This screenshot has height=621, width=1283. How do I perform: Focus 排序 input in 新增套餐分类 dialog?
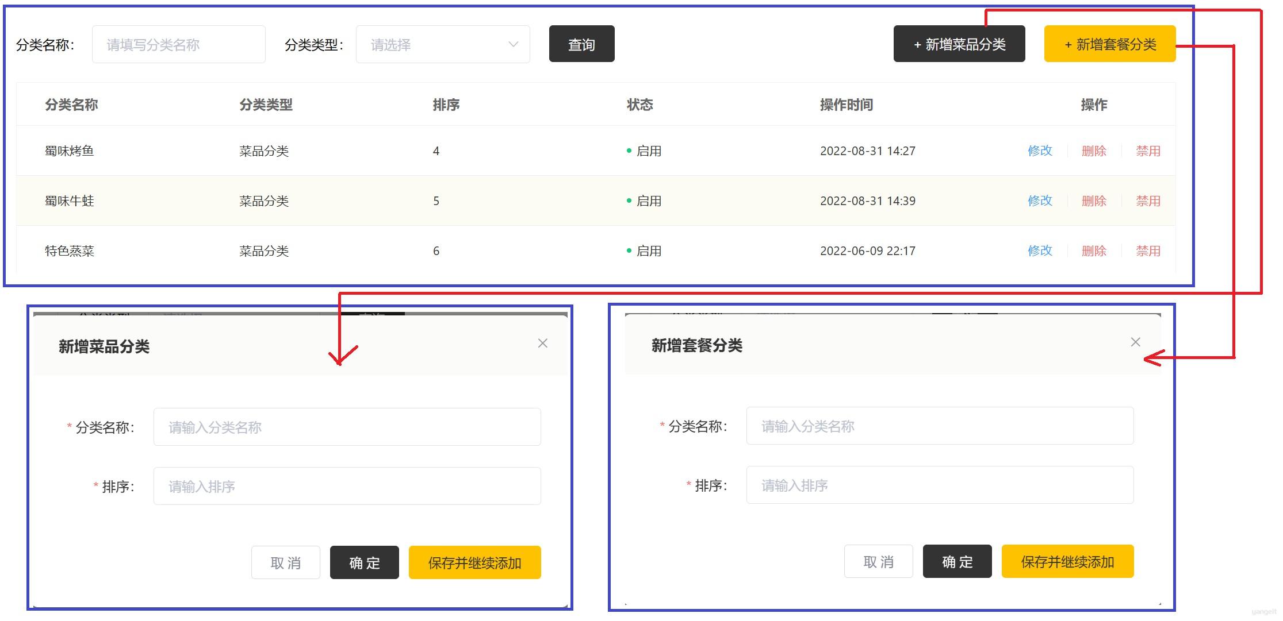(940, 485)
